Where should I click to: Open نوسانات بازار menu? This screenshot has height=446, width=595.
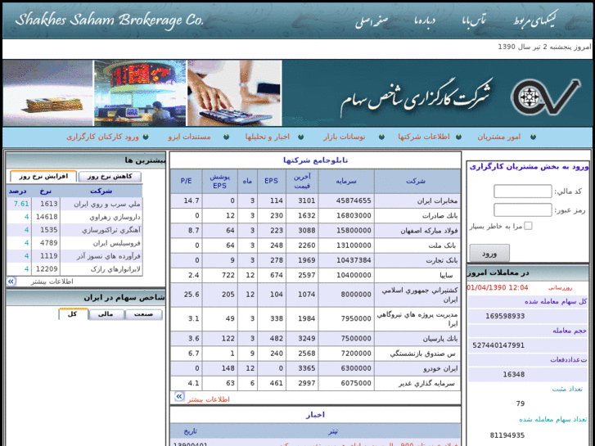345,137
